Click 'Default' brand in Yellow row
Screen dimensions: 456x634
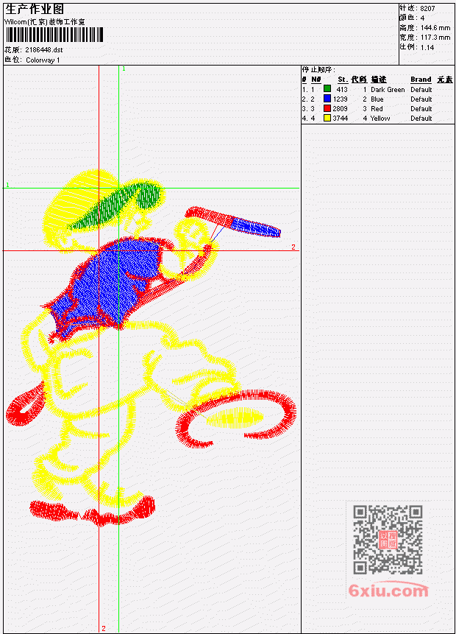click(421, 119)
